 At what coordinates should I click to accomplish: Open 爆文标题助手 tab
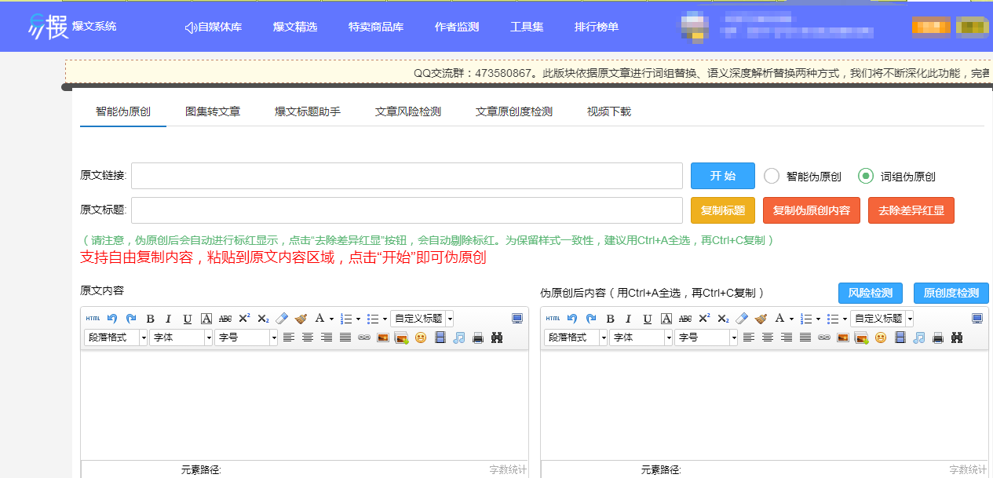tap(308, 112)
